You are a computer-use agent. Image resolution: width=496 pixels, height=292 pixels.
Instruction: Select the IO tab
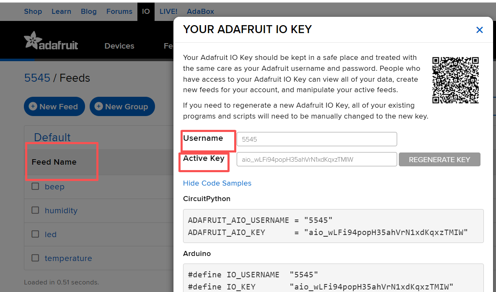point(146,12)
